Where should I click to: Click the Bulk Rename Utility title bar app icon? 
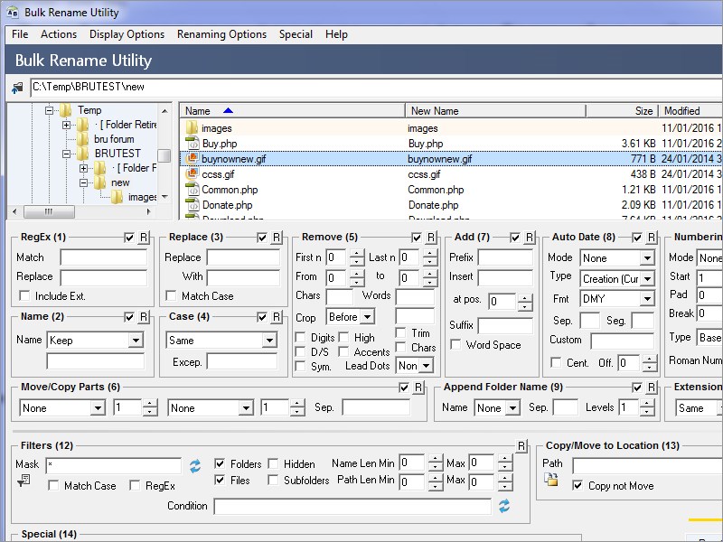[13, 13]
